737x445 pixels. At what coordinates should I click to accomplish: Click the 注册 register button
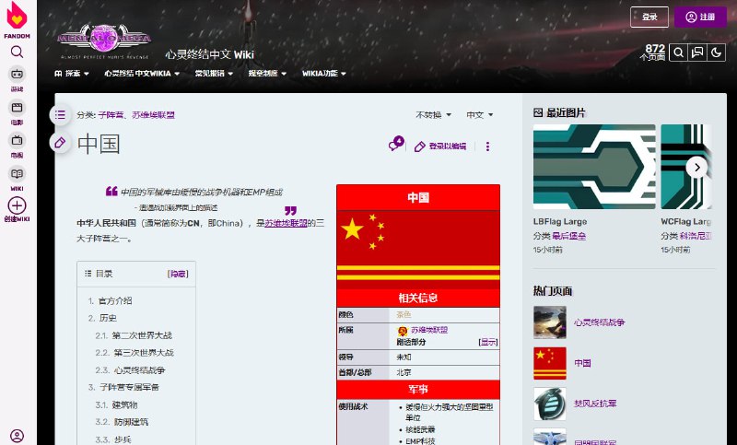click(700, 17)
